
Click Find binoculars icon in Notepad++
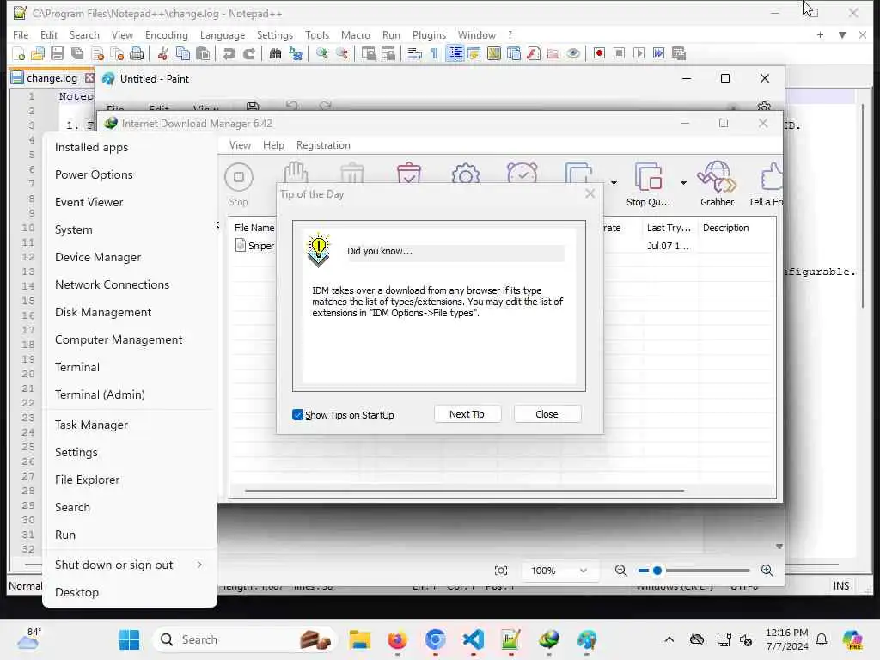click(x=275, y=54)
